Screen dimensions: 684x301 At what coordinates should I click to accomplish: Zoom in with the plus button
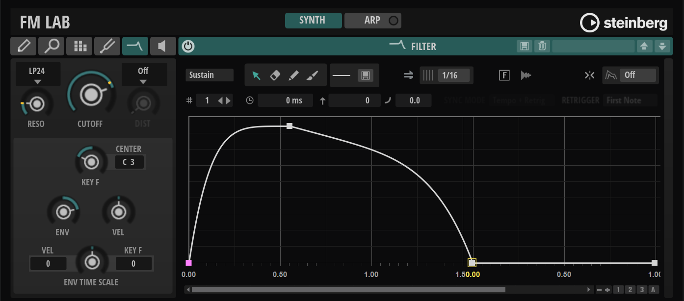(x=607, y=290)
